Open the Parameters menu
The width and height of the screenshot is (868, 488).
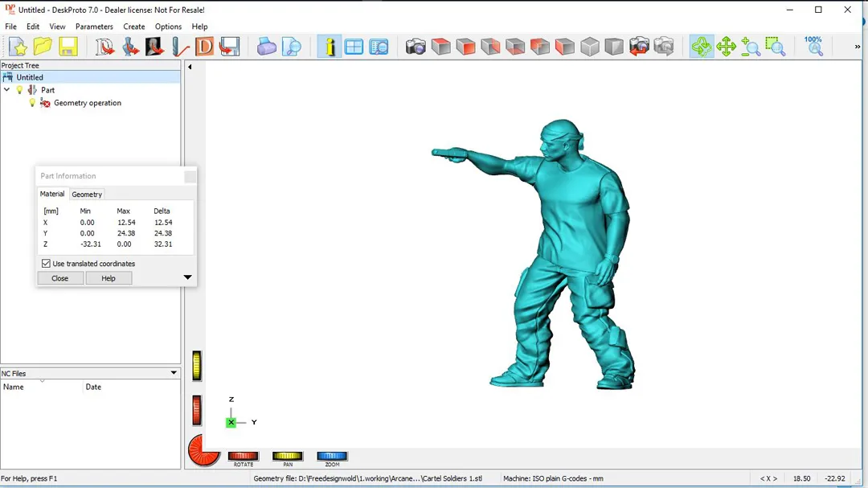94,27
